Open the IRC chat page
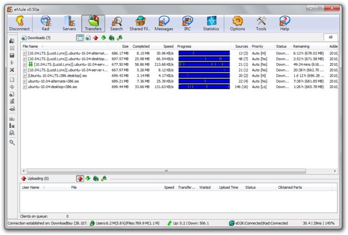The width and height of the screenshot is (348, 235). point(187,23)
